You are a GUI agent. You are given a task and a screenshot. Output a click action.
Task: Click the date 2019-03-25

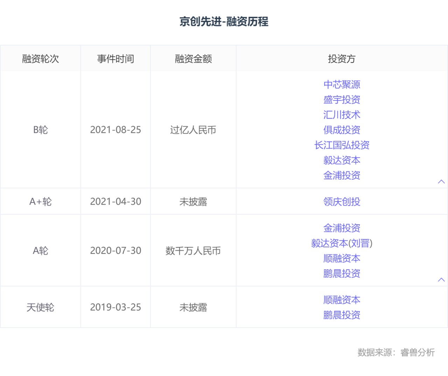tap(115, 307)
